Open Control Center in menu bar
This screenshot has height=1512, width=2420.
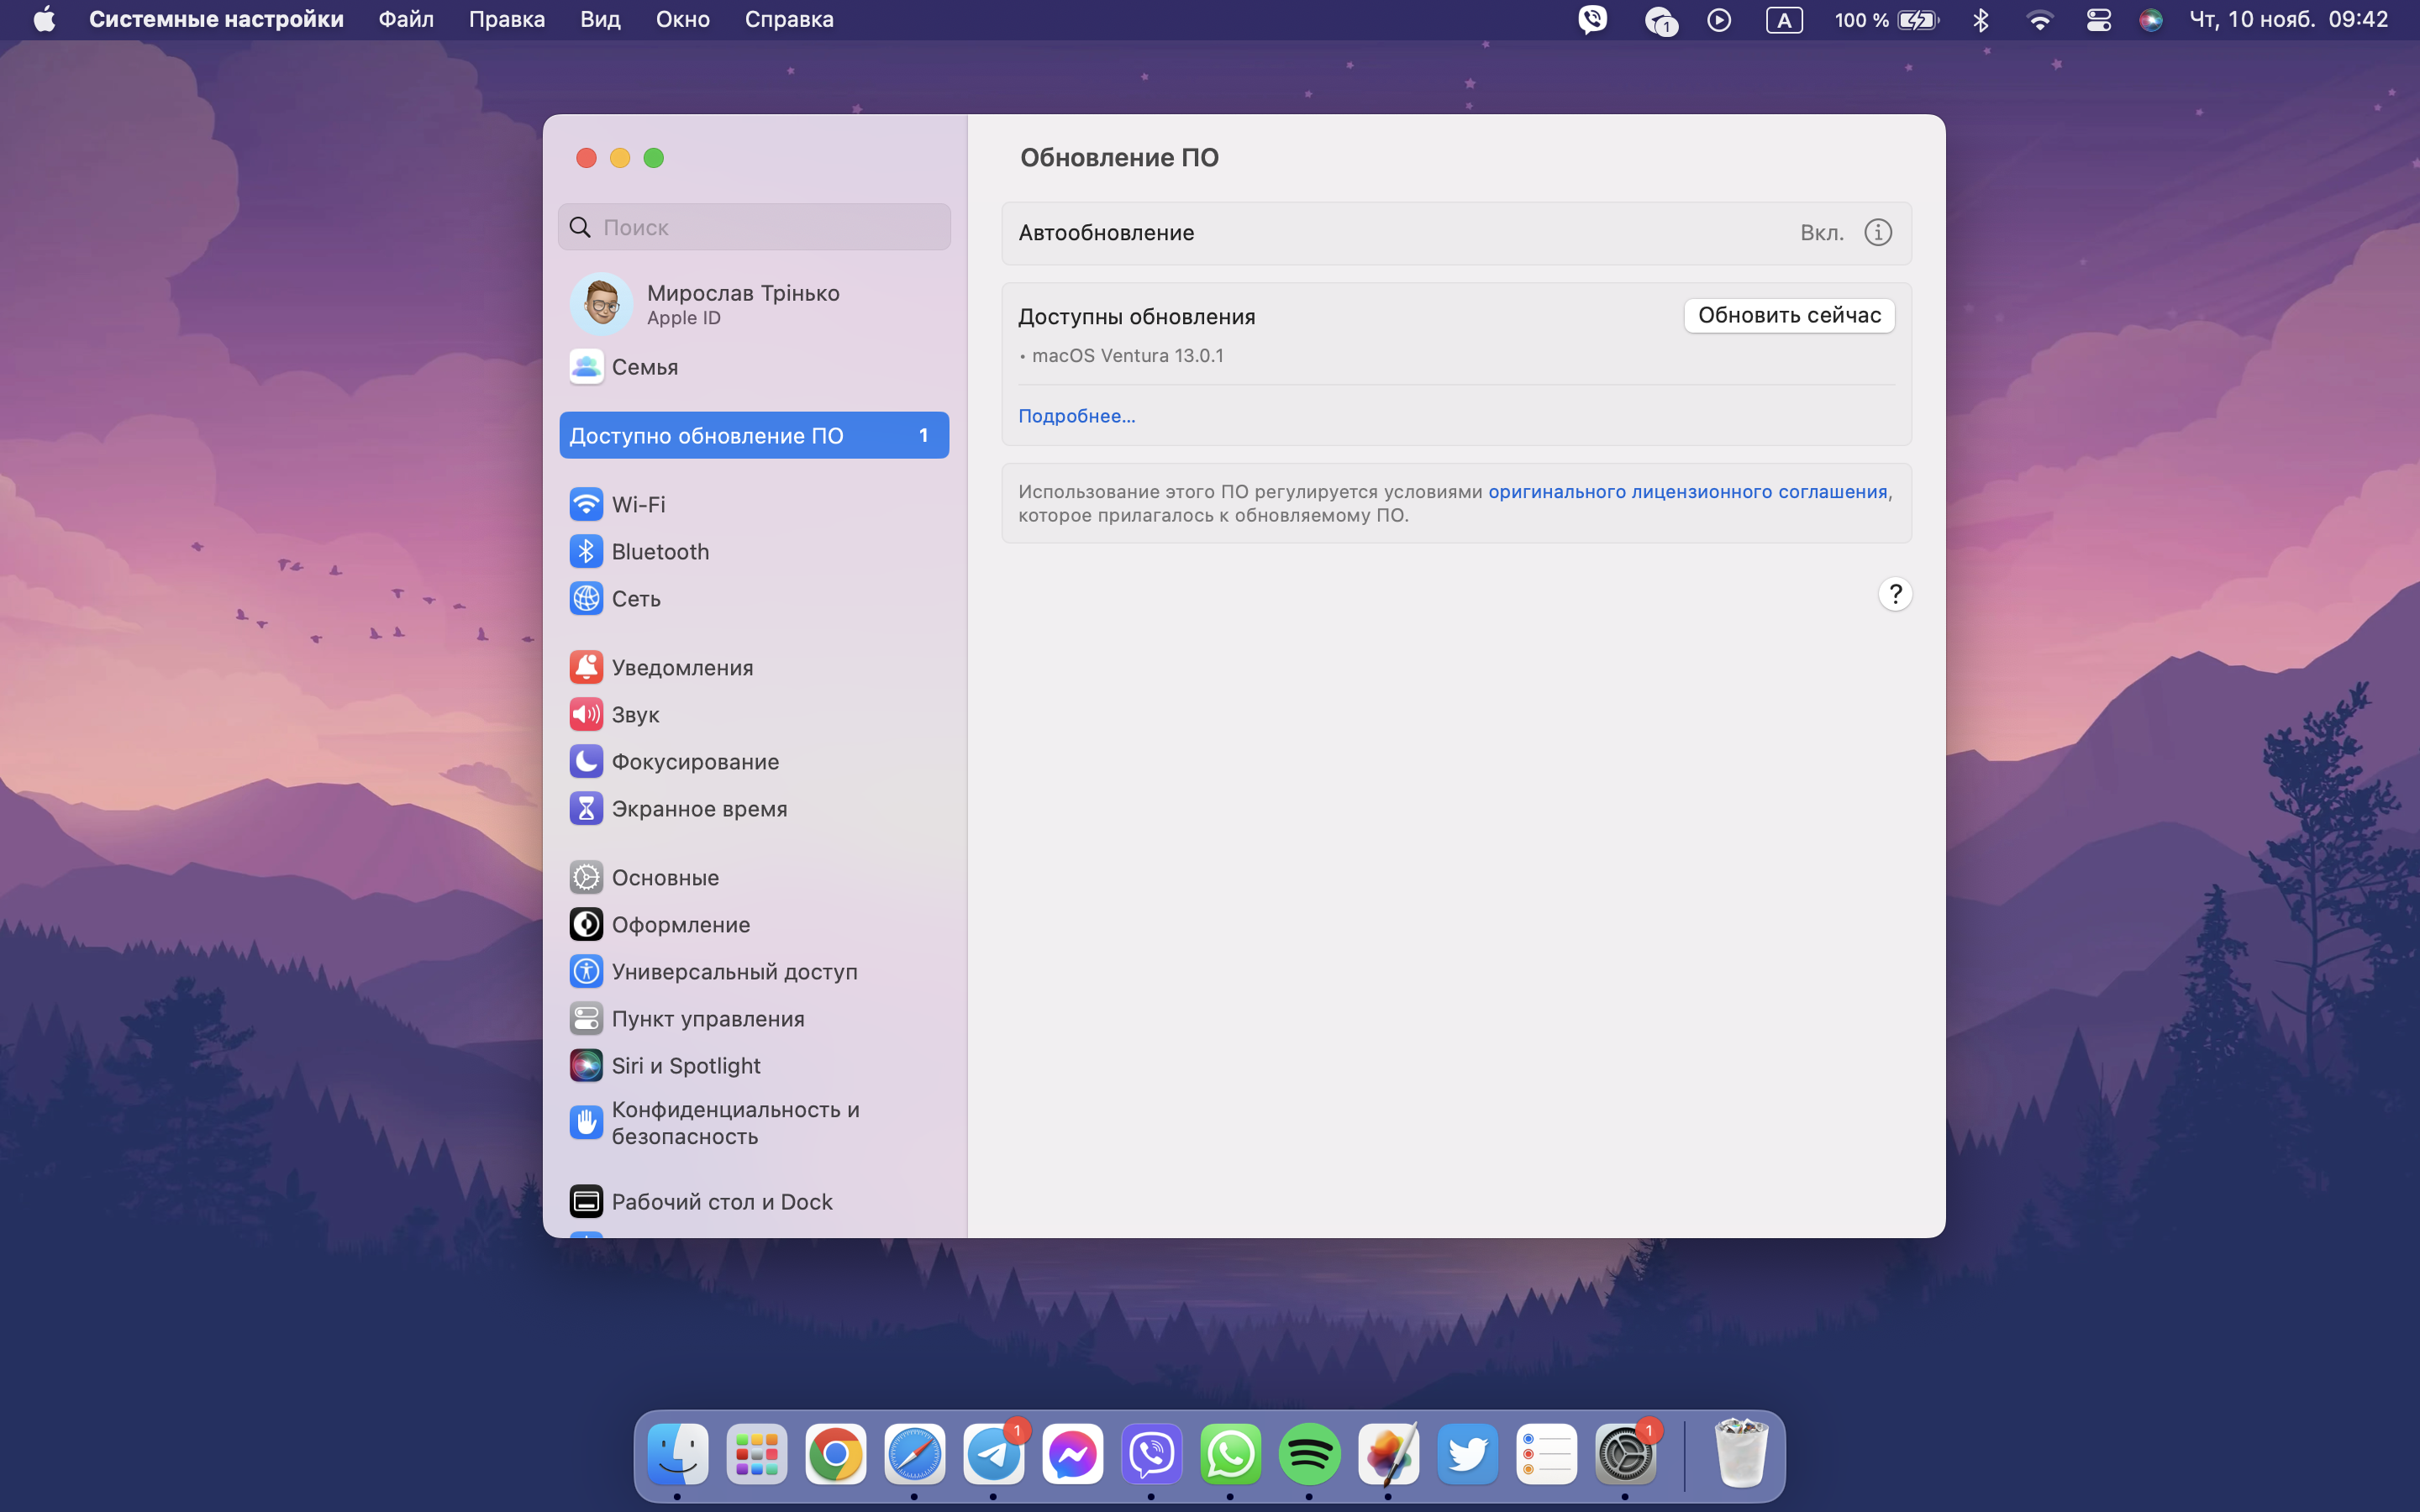click(x=2098, y=20)
